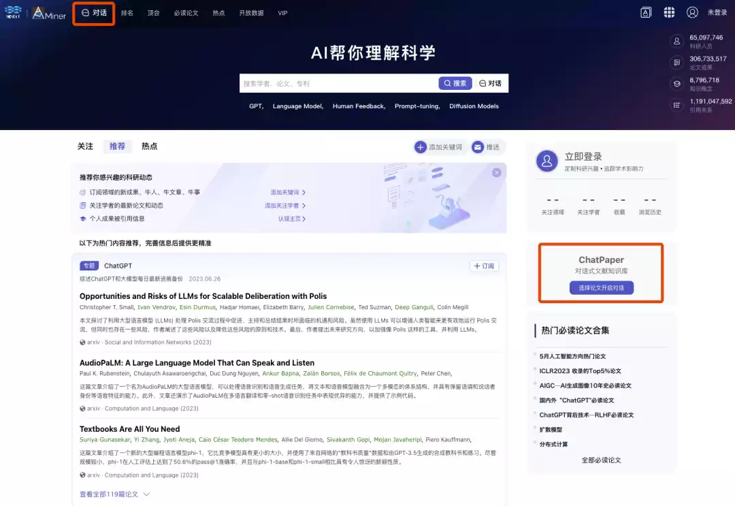Go to the 顶会 conferences menu
Viewport: 735px width, 506px height.
pos(153,13)
